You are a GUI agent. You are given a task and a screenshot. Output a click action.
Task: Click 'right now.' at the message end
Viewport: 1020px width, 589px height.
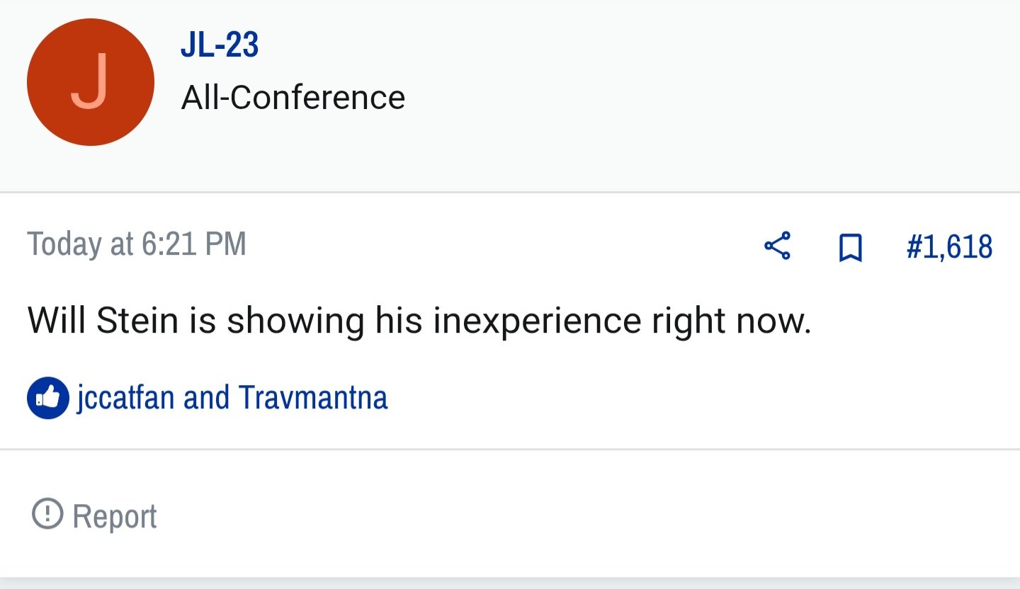tap(732, 322)
